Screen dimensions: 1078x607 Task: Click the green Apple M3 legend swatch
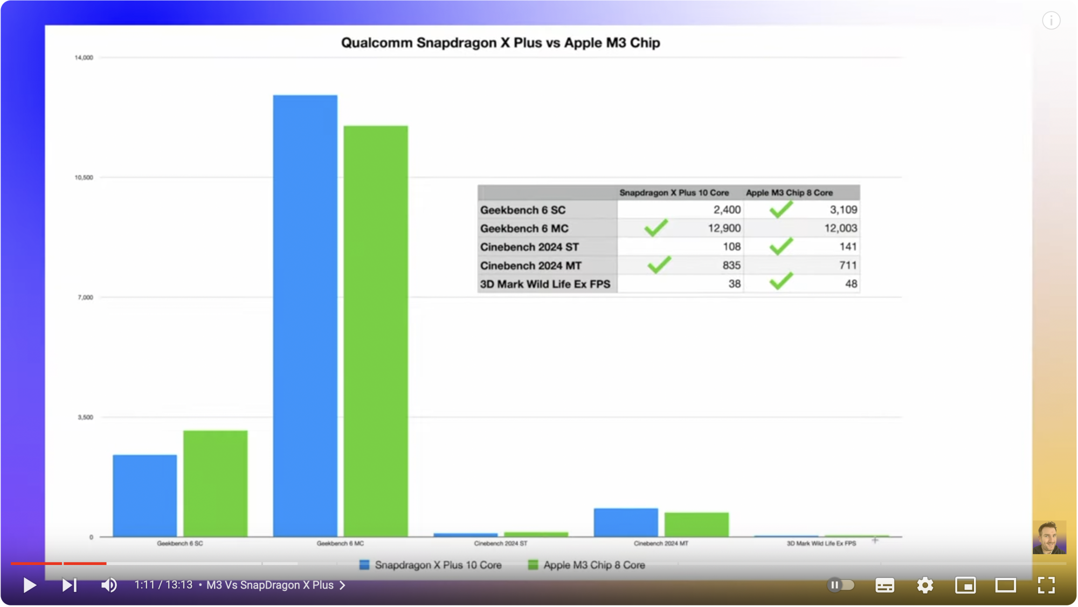point(533,566)
